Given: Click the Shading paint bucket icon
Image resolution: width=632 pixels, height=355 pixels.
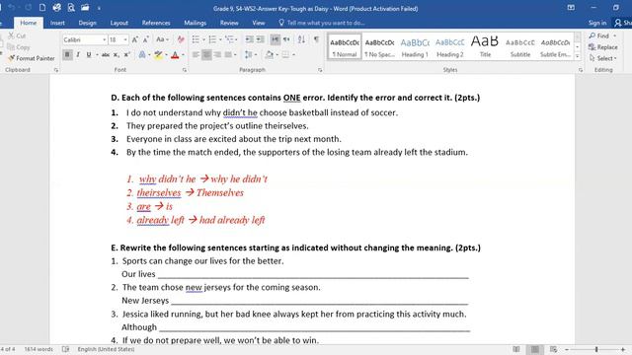Looking at the screenshot, I should (x=270, y=54).
